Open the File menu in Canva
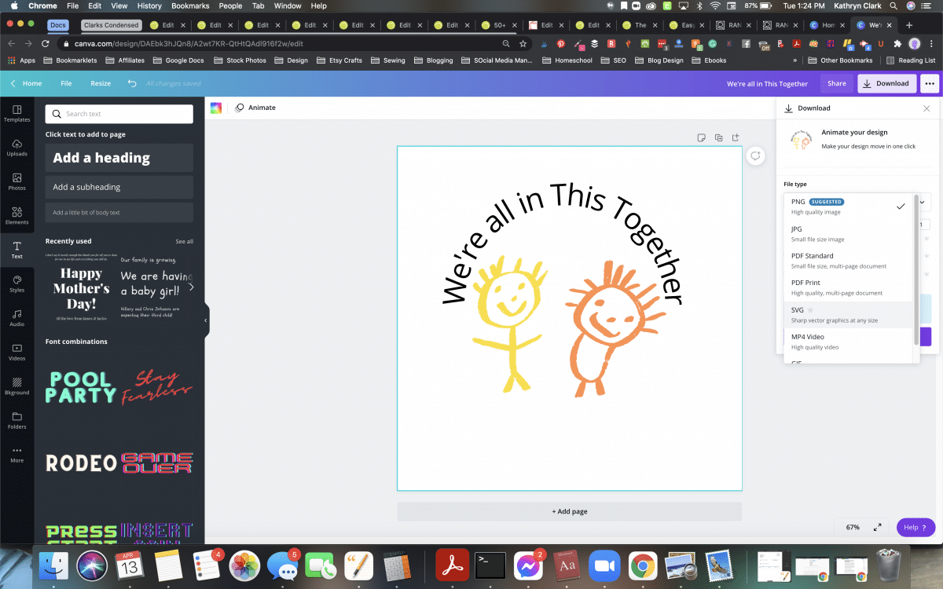The width and height of the screenshot is (943, 589). tap(66, 83)
